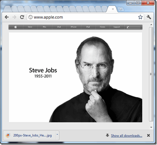Open the iPhone section in Apple nav
This screenshot has height=145, width=157.
[x=73, y=27]
